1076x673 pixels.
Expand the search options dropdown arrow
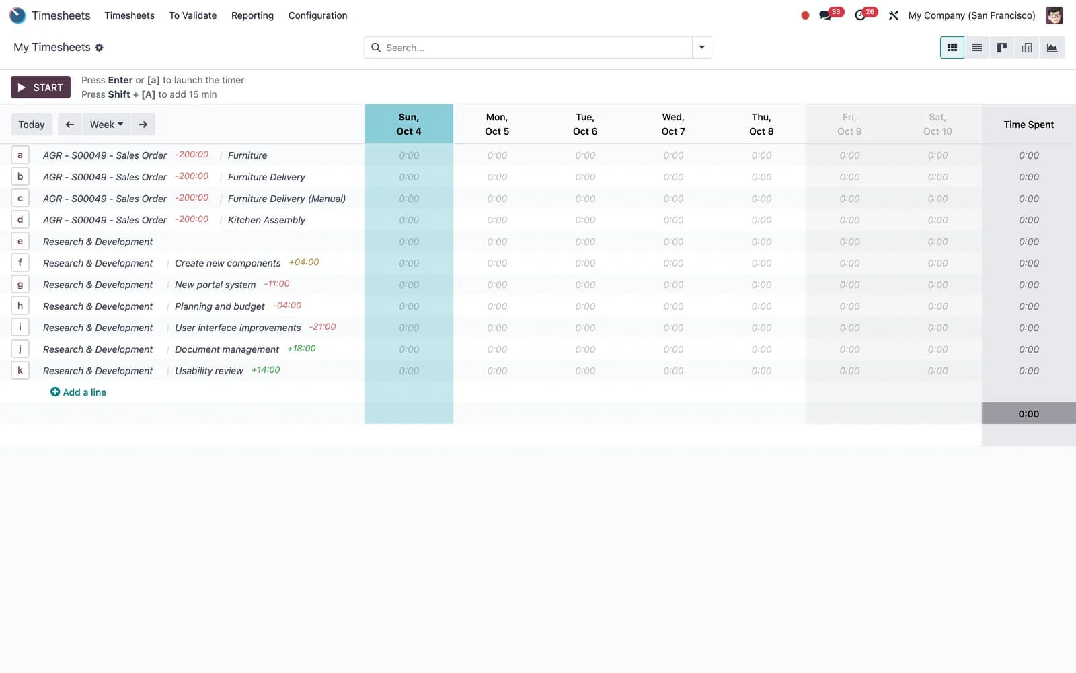tap(702, 48)
